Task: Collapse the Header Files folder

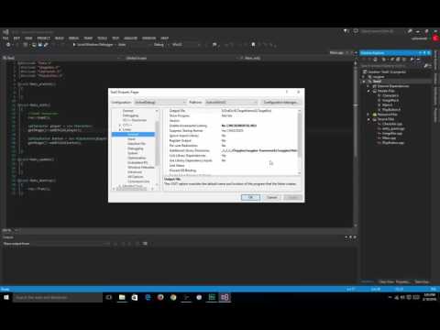Action: click(368, 91)
